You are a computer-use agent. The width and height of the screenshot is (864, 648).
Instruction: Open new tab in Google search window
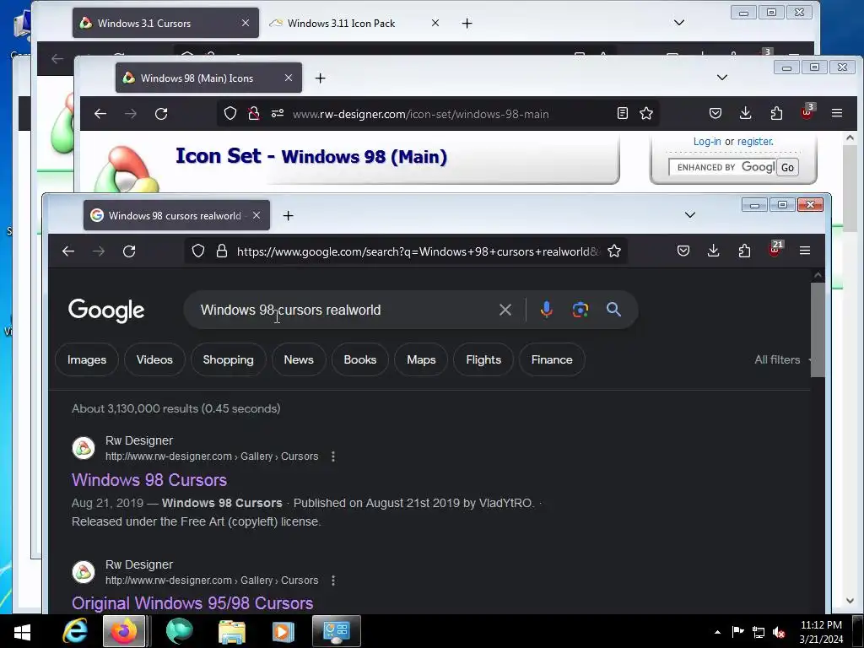coord(289,215)
